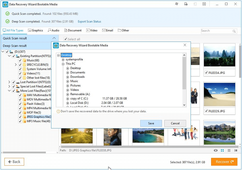Click the Cancel button
This screenshot has width=242, height=170.
click(x=175, y=123)
